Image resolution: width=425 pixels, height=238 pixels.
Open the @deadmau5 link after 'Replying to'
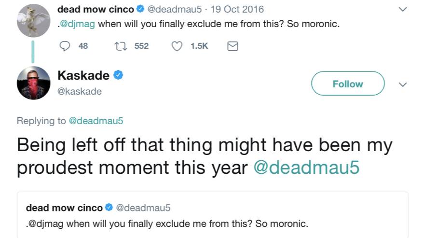96,121
